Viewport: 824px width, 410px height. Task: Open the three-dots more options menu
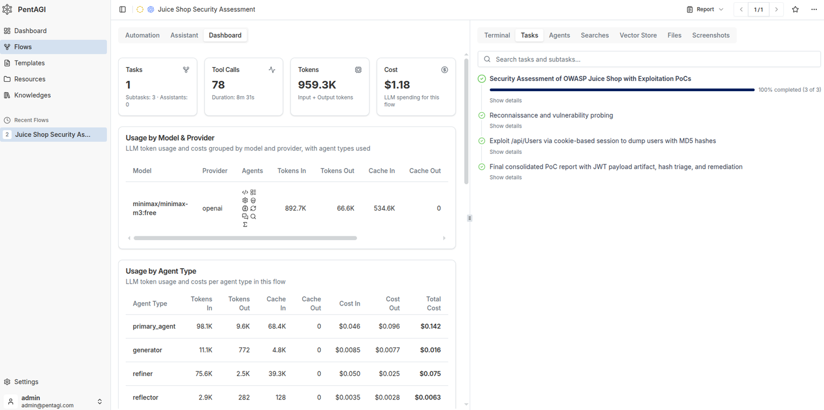(x=814, y=9)
